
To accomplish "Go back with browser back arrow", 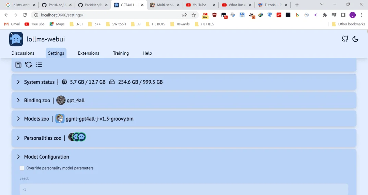I will pyautogui.click(x=6, y=15).
